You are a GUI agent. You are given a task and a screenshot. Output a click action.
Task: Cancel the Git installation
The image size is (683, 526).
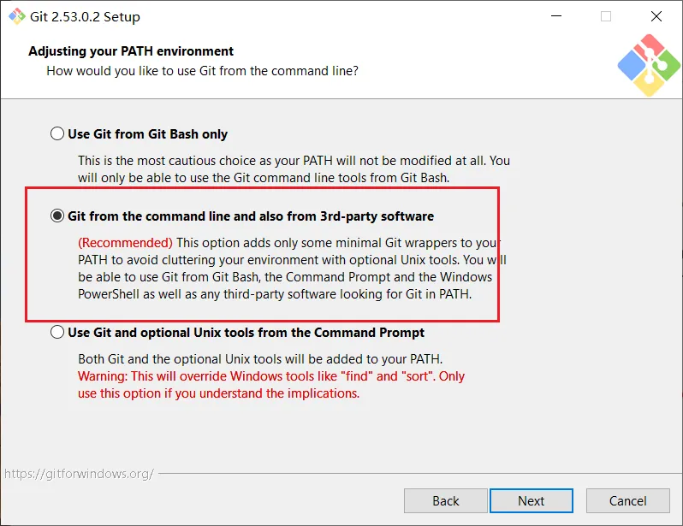pos(627,500)
